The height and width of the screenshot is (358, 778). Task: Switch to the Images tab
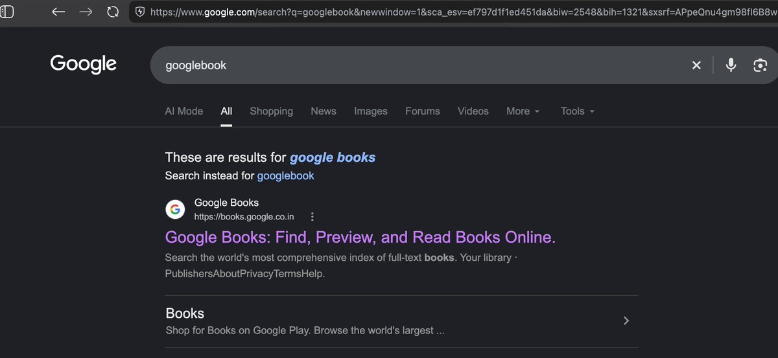[x=371, y=111]
